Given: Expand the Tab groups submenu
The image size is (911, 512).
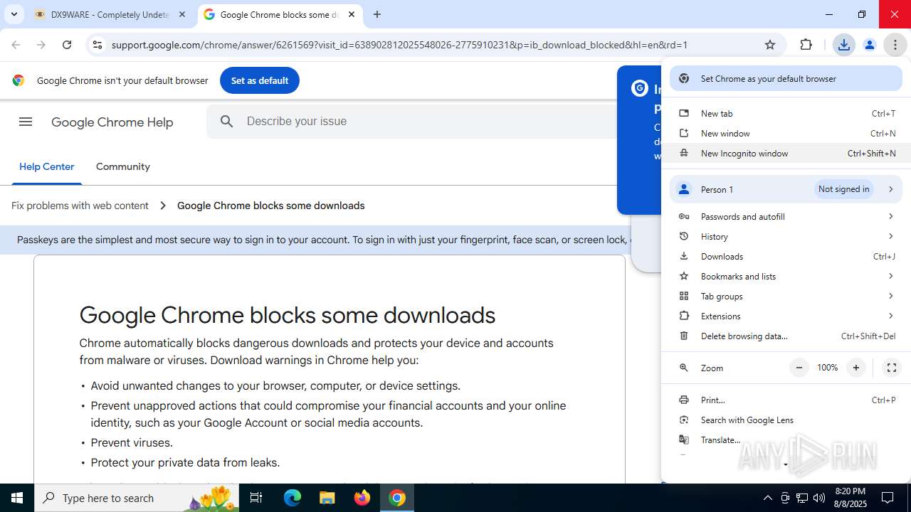Looking at the screenshot, I should point(786,297).
